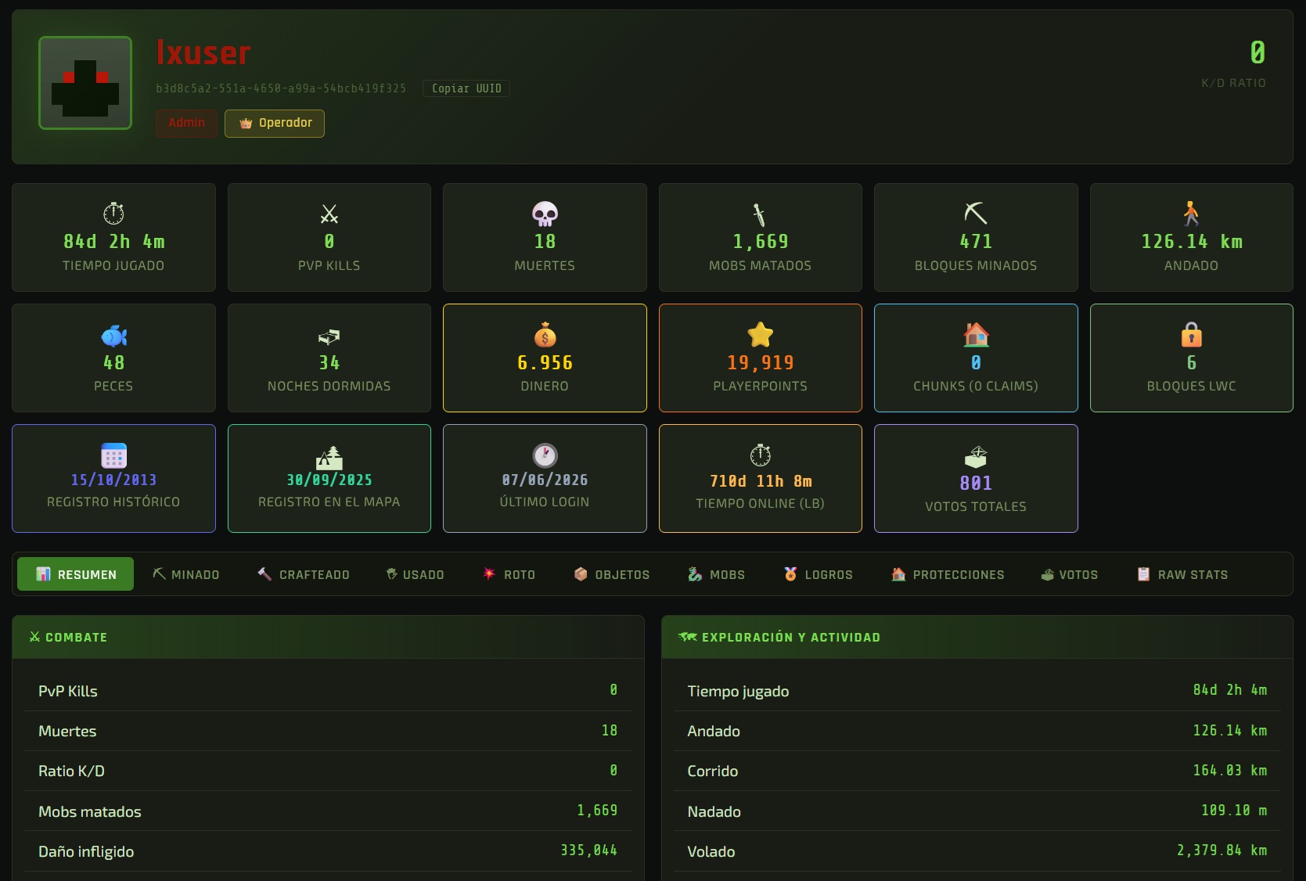
Task: Open the Protecciones tab
Action: (x=948, y=574)
